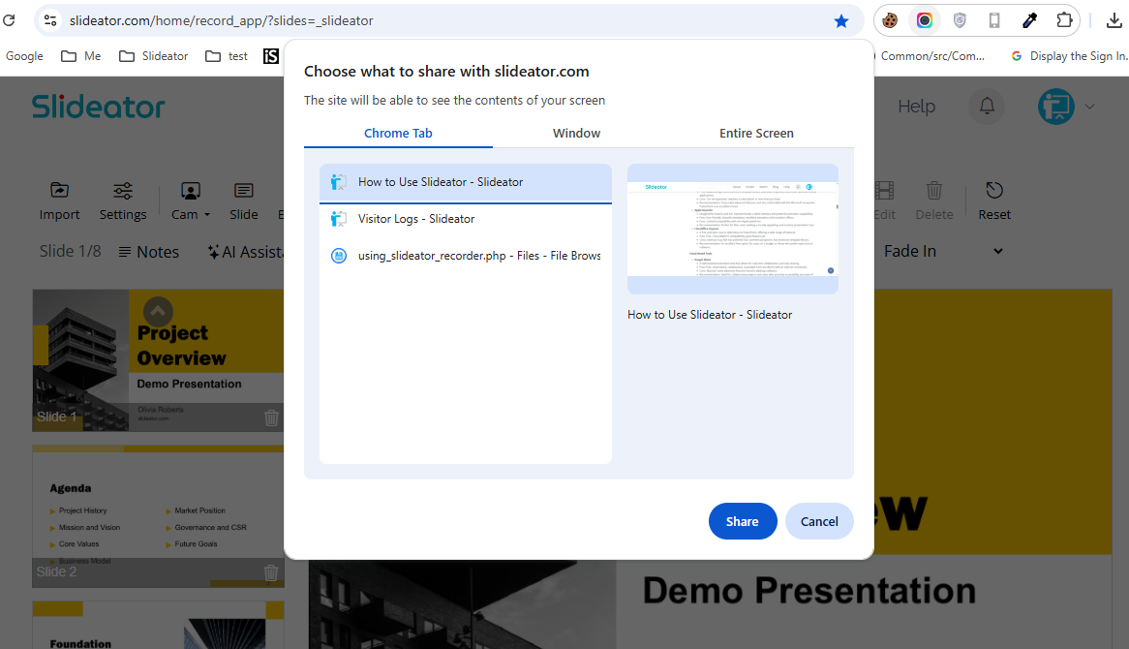Open the Notes panel

click(148, 252)
